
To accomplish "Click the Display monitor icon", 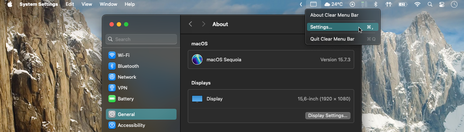I will [x=197, y=99].
